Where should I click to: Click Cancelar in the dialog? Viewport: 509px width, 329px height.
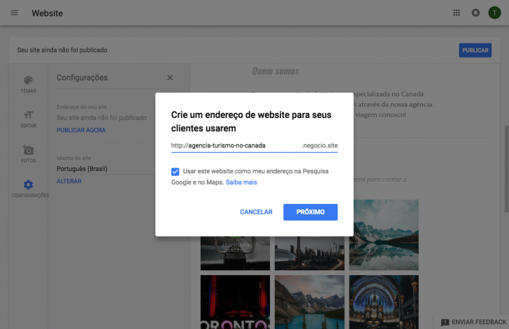[x=256, y=212]
